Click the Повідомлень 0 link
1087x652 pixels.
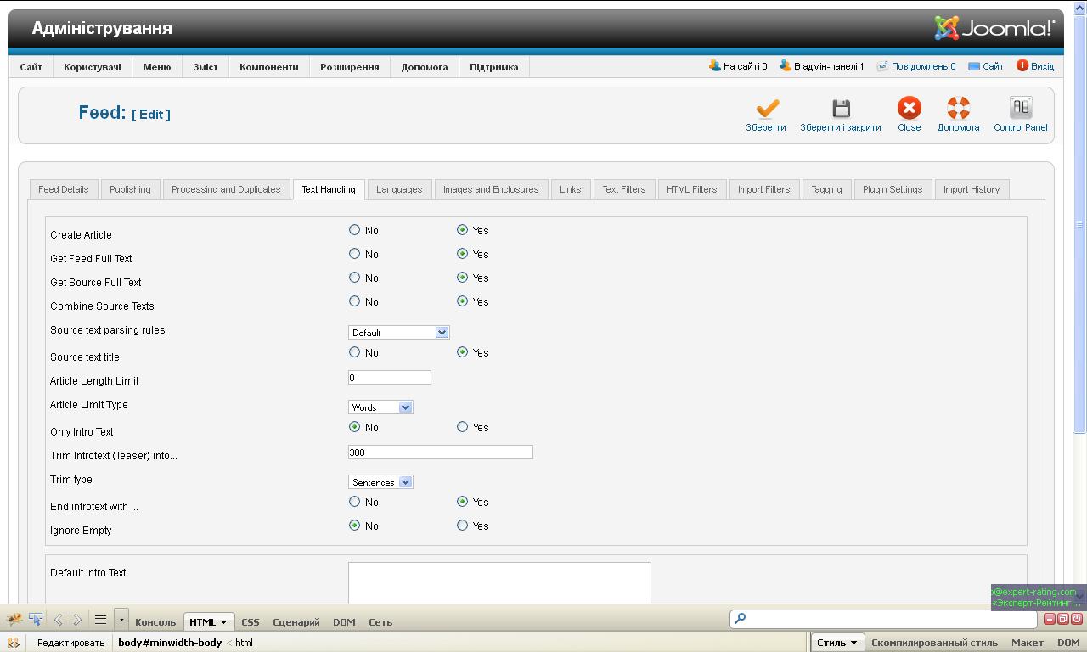coord(923,66)
